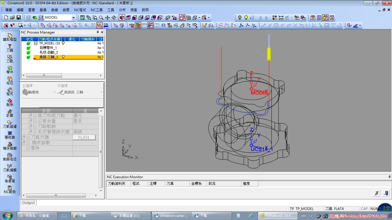Click the 剩餘毛坯 remaining stock icon
The height and width of the screenshot is (220, 392).
point(10,157)
